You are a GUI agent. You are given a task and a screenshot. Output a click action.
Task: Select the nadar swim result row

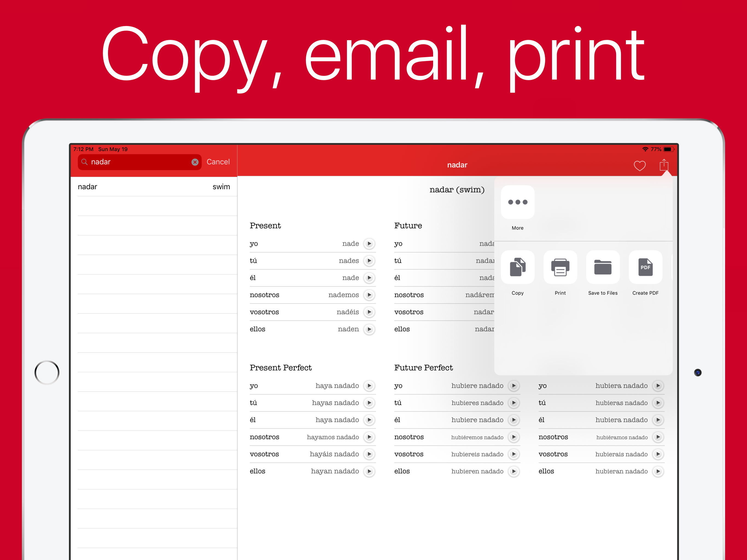[154, 187]
